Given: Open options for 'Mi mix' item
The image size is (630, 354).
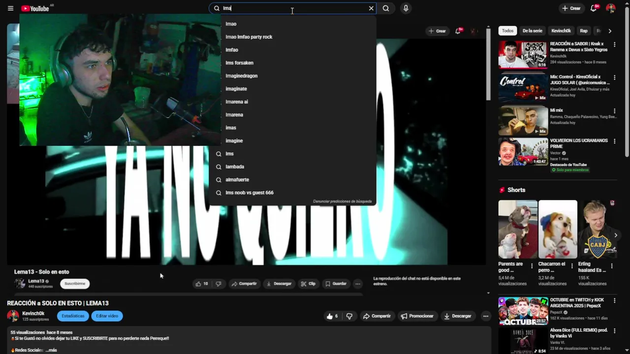Looking at the screenshot, I should pos(614,112).
